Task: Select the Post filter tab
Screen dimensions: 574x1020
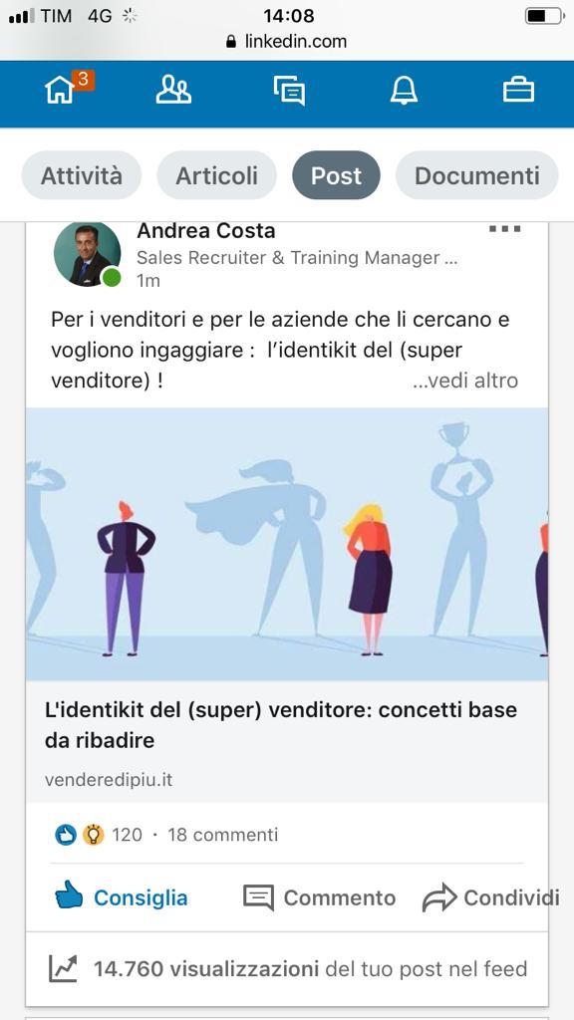Action: pos(336,175)
